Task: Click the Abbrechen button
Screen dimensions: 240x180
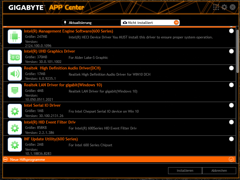Action: 219,171
